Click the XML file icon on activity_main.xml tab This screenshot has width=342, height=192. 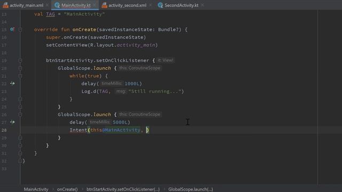5,5
